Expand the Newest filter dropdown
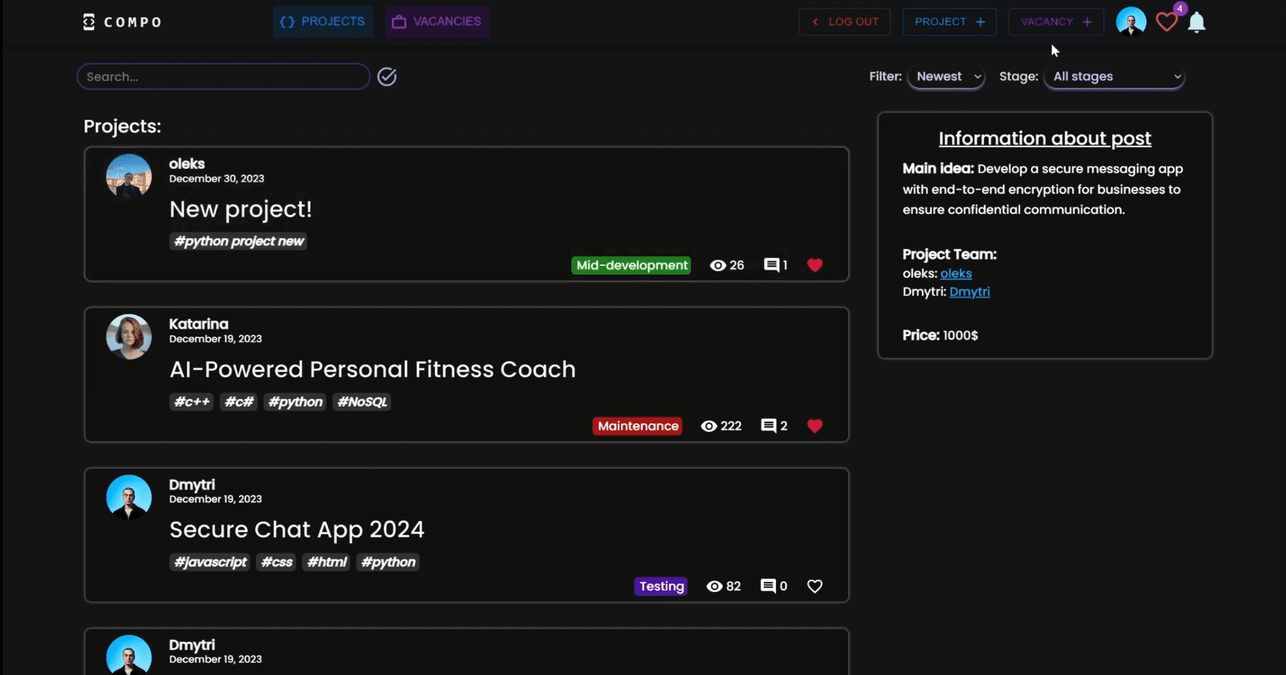1286x675 pixels. click(946, 77)
